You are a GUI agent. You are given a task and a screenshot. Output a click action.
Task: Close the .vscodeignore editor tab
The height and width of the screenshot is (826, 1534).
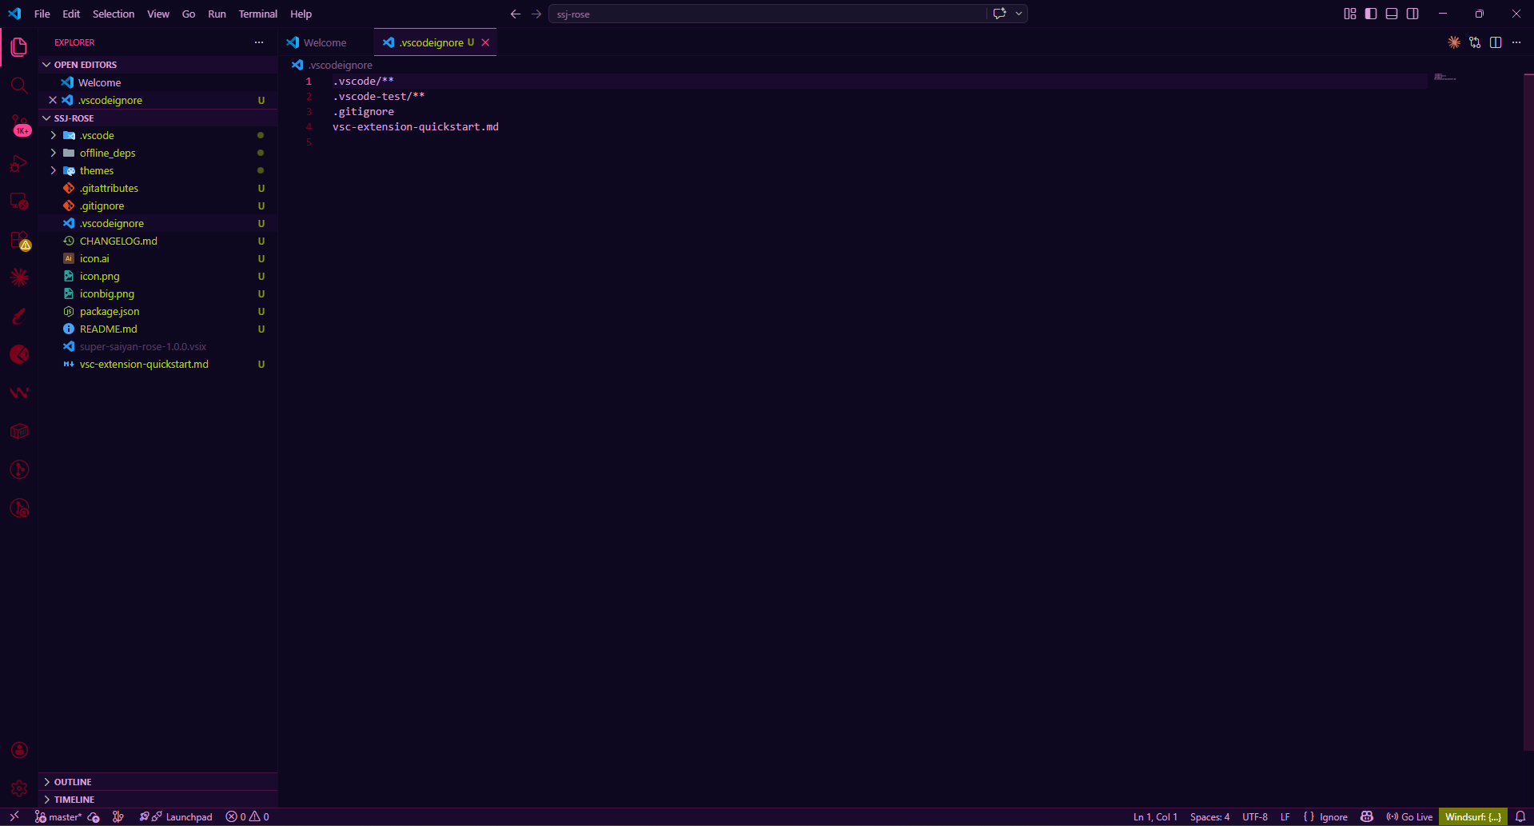[485, 42]
